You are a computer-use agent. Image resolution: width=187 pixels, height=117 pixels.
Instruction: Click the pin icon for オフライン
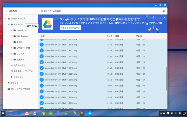pyautogui.click(x=12, y=77)
